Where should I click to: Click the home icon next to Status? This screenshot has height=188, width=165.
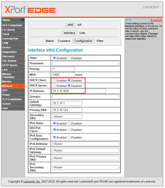[22, 20]
